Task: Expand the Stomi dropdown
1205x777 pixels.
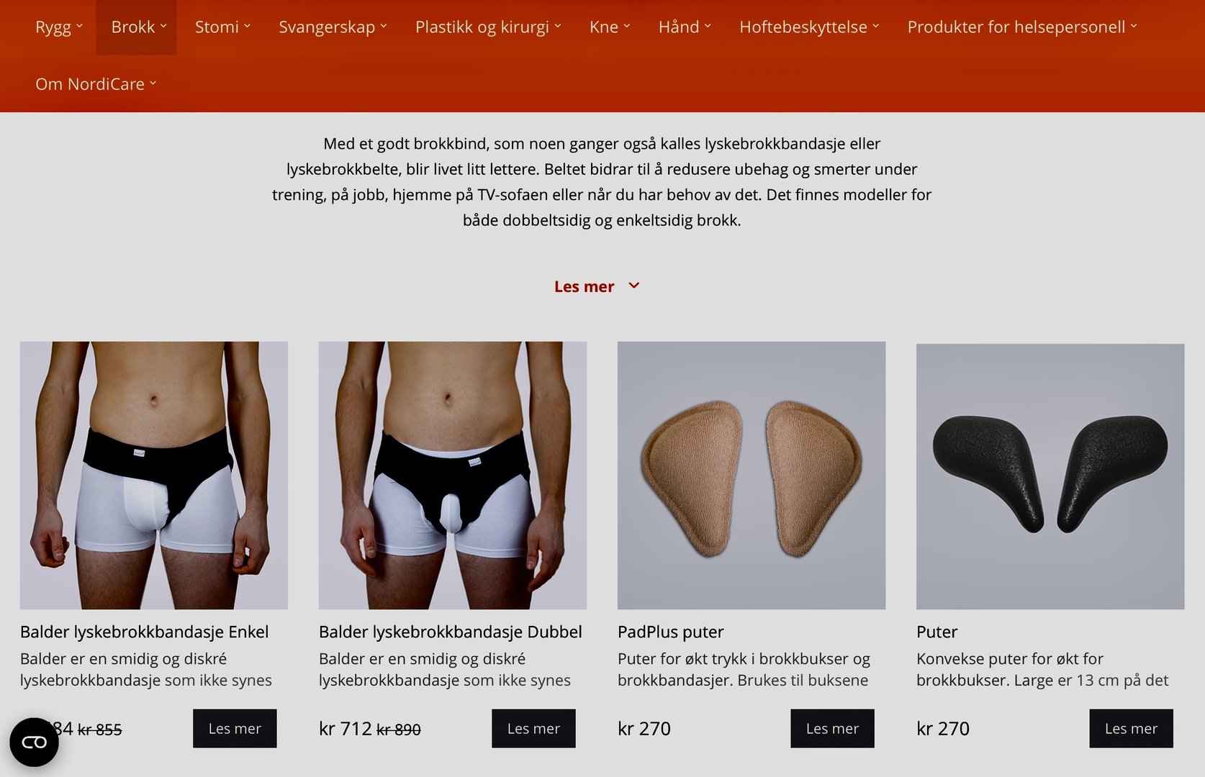Action: click(222, 27)
